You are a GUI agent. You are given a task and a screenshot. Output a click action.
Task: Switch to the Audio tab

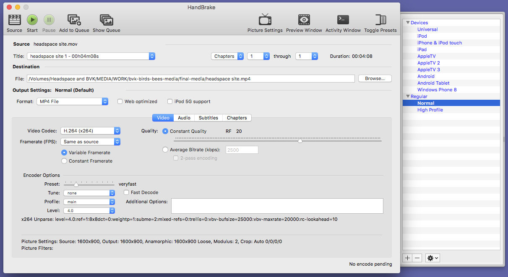tap(184, 118)
